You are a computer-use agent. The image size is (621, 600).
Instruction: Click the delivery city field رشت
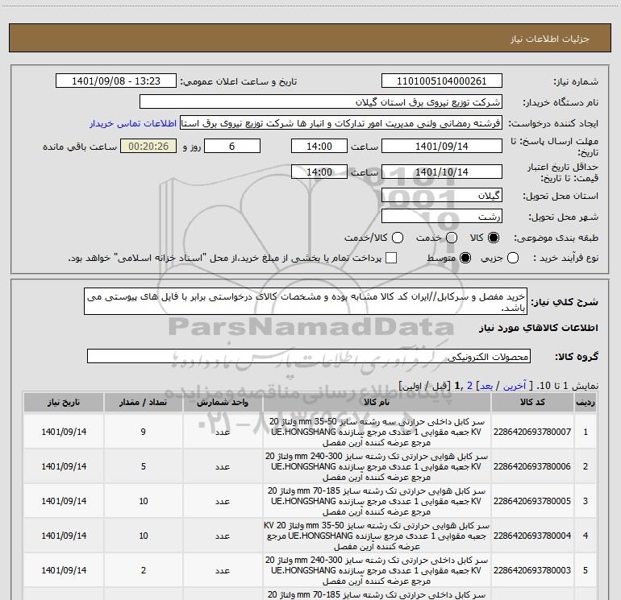[442, 216]
